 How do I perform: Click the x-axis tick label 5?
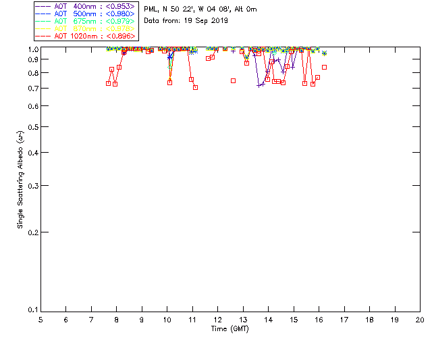40,320
